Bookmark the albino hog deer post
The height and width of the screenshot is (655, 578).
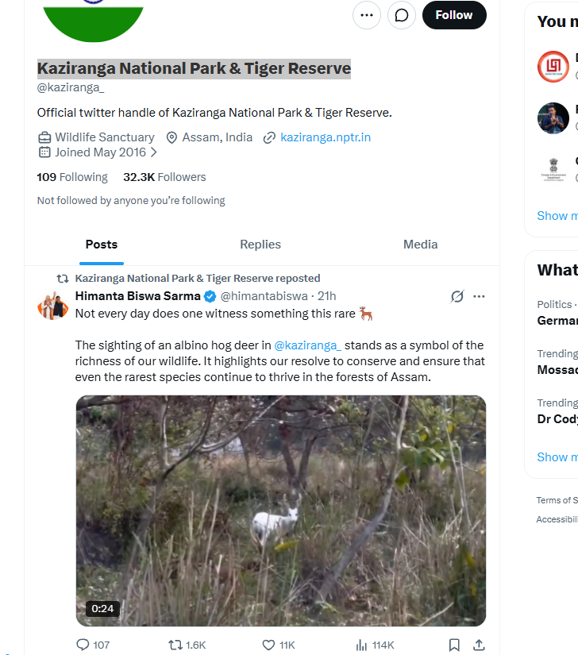point(454,645)
